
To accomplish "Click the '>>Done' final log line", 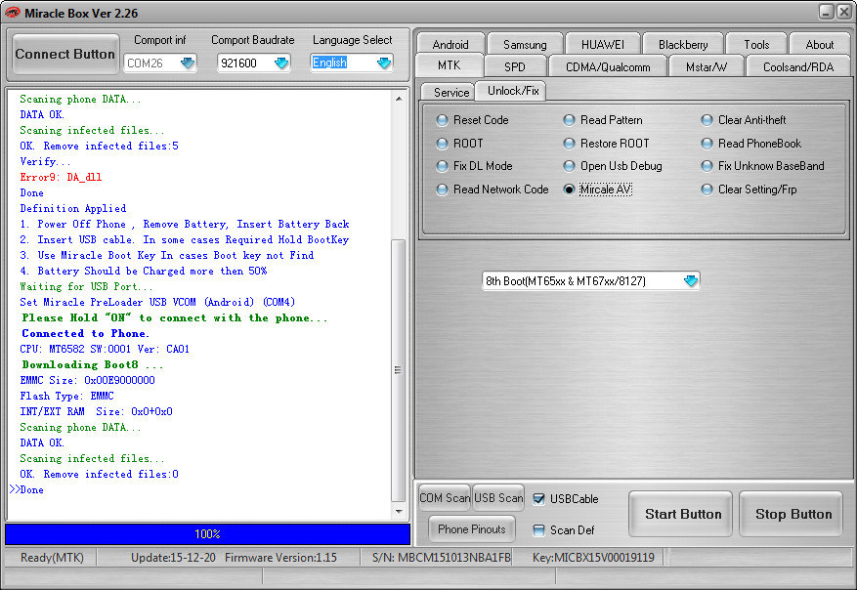I will (26, 489).
